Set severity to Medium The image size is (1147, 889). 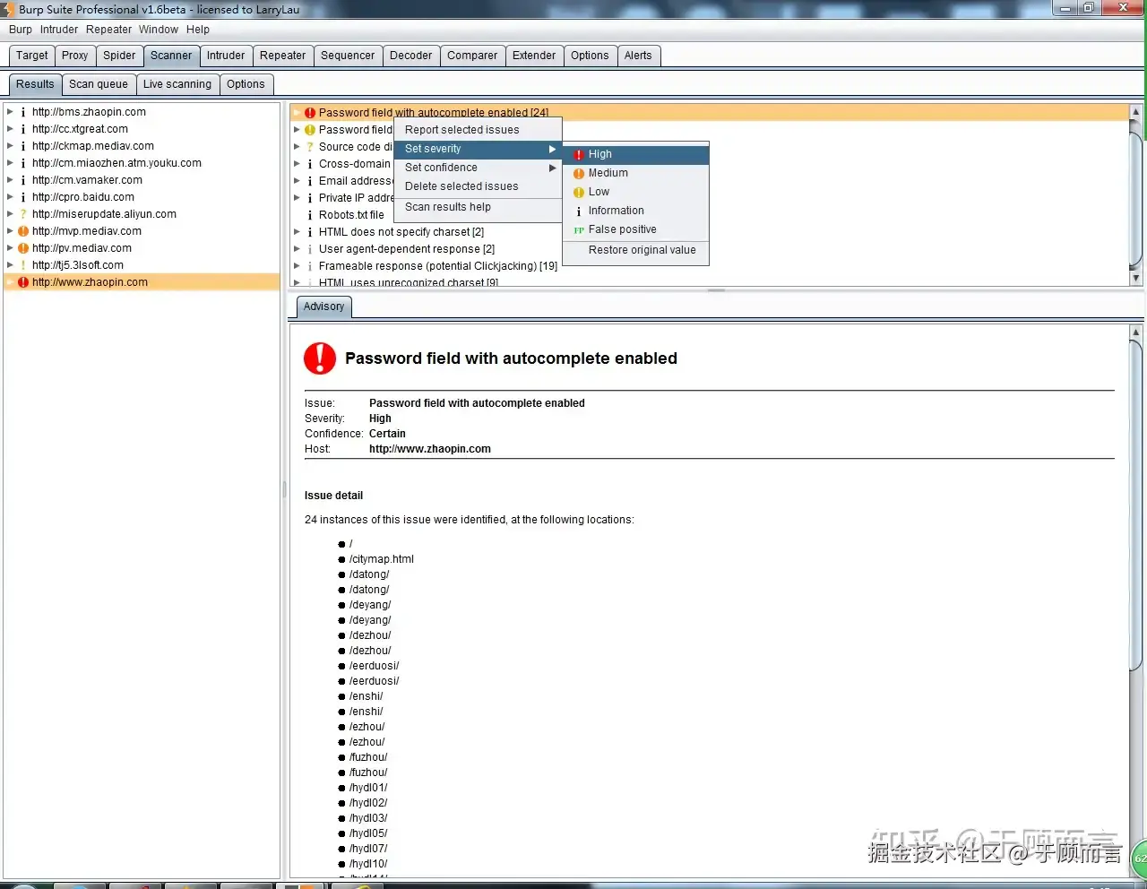tap(636, 173)
